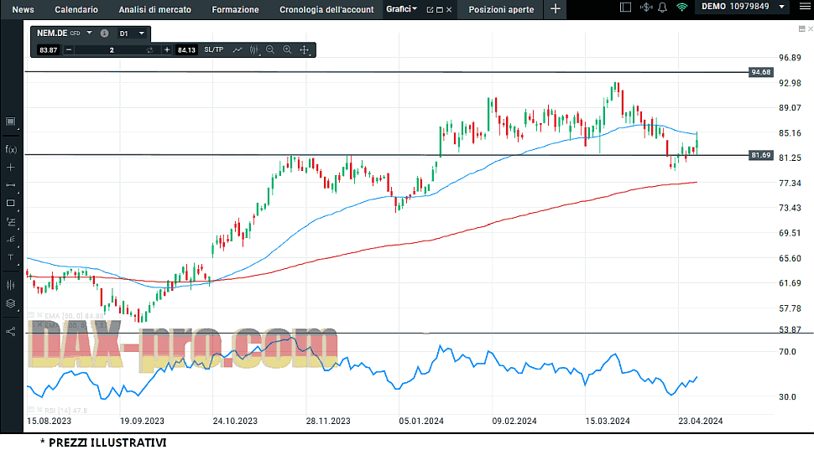
Task: Select the pitchfork fan drawing tool
Action: click(11, 240)
